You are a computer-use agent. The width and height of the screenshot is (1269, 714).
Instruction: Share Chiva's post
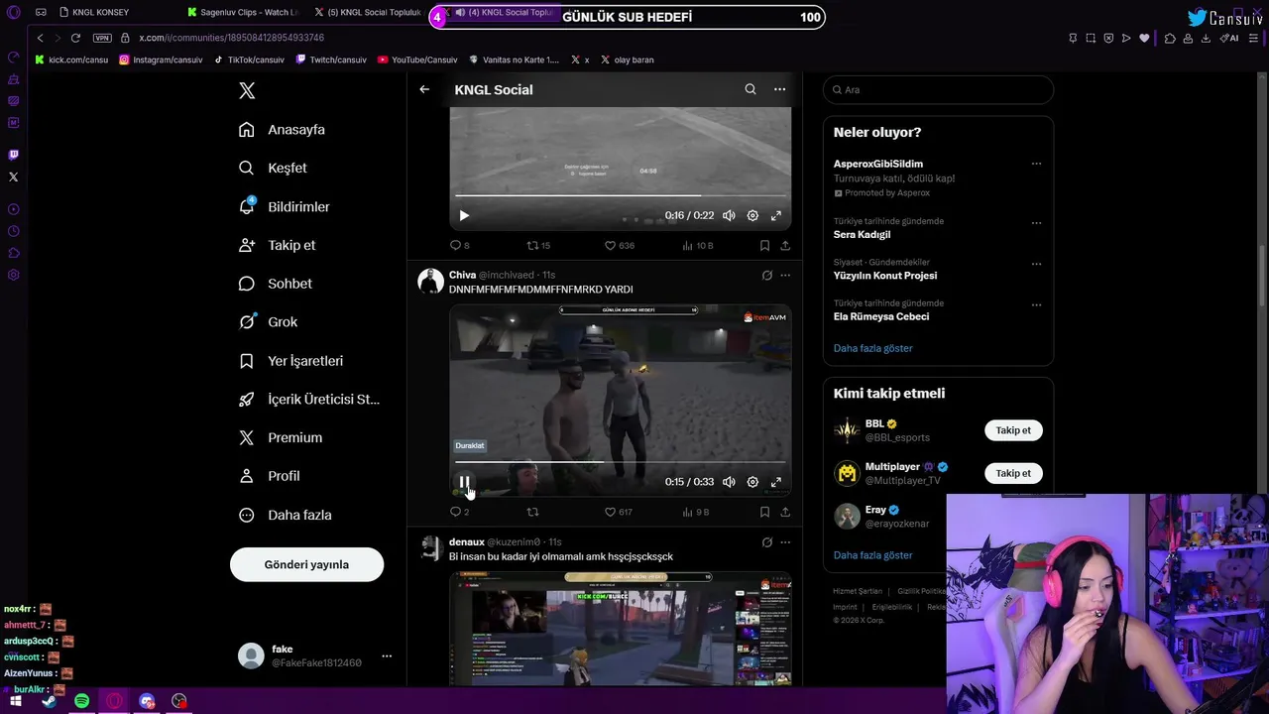(785, 512)
